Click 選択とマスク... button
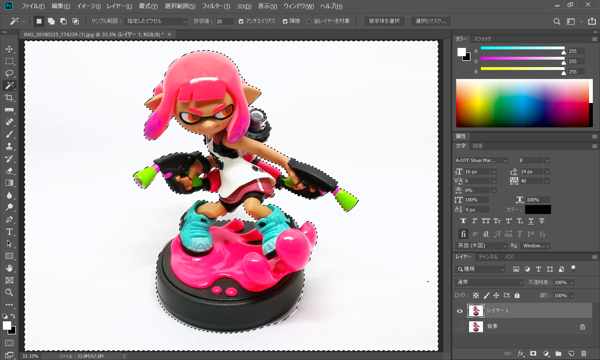This screenshot has height=360, width=600. point(431,21)
